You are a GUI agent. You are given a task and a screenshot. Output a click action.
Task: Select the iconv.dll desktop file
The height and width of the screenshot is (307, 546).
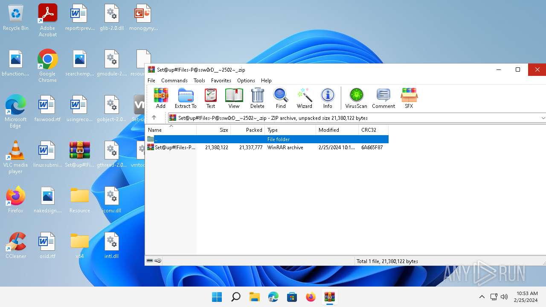[111, 200]
